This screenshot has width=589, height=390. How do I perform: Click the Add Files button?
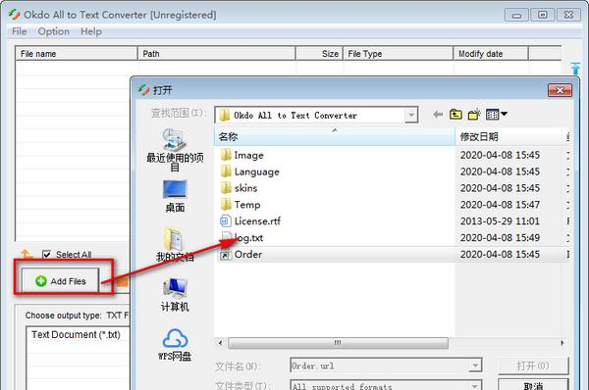pos(61,281)
